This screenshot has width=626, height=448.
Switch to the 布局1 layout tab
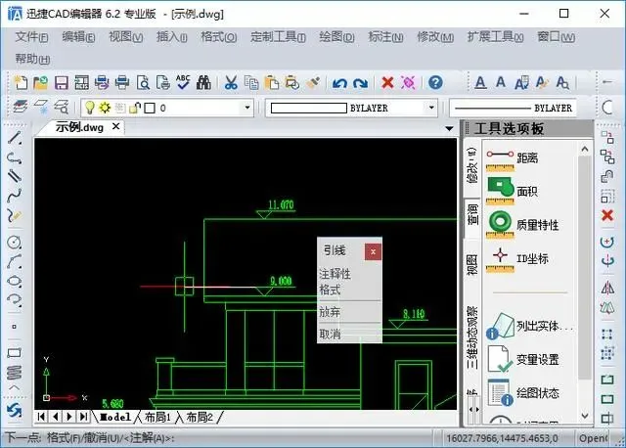157,418
